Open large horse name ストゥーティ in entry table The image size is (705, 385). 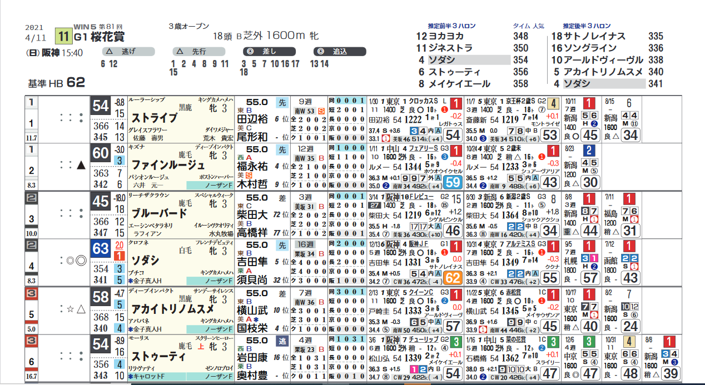point(158,356)
